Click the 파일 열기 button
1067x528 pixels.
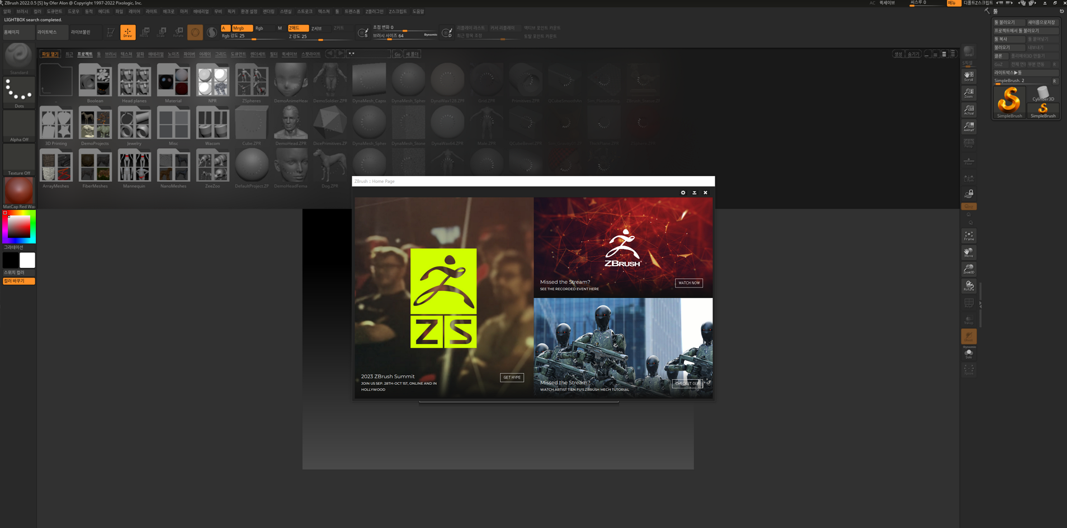[x=50, y=54]
